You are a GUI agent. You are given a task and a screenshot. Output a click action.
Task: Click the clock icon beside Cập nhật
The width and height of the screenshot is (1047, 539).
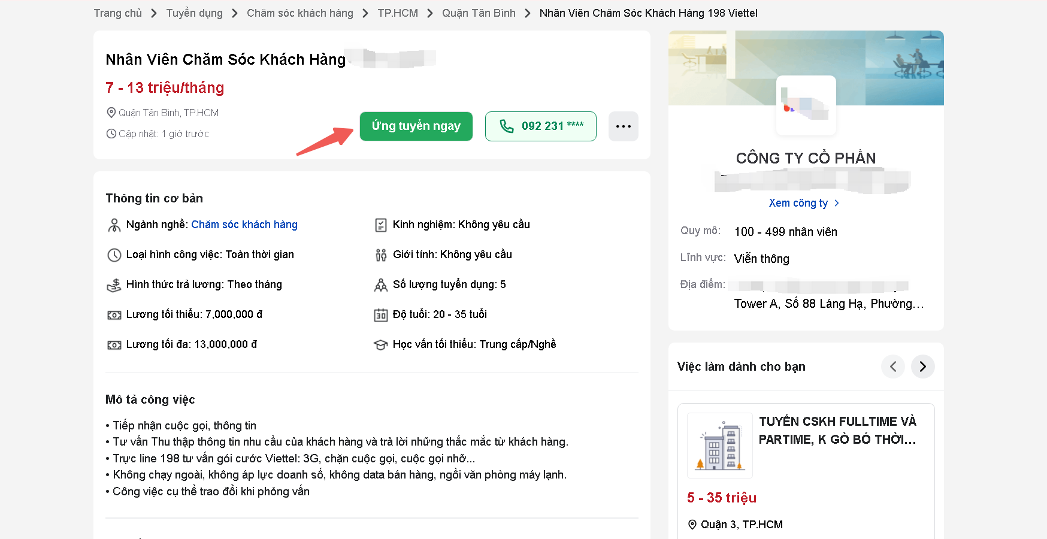click(x=111, y=134)
